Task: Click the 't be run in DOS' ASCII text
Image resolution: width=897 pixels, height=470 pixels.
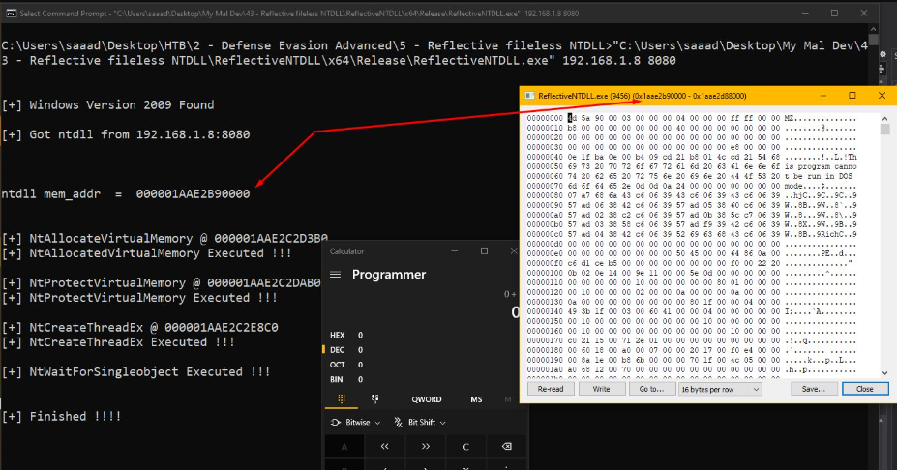Action: tap(819, 176)
